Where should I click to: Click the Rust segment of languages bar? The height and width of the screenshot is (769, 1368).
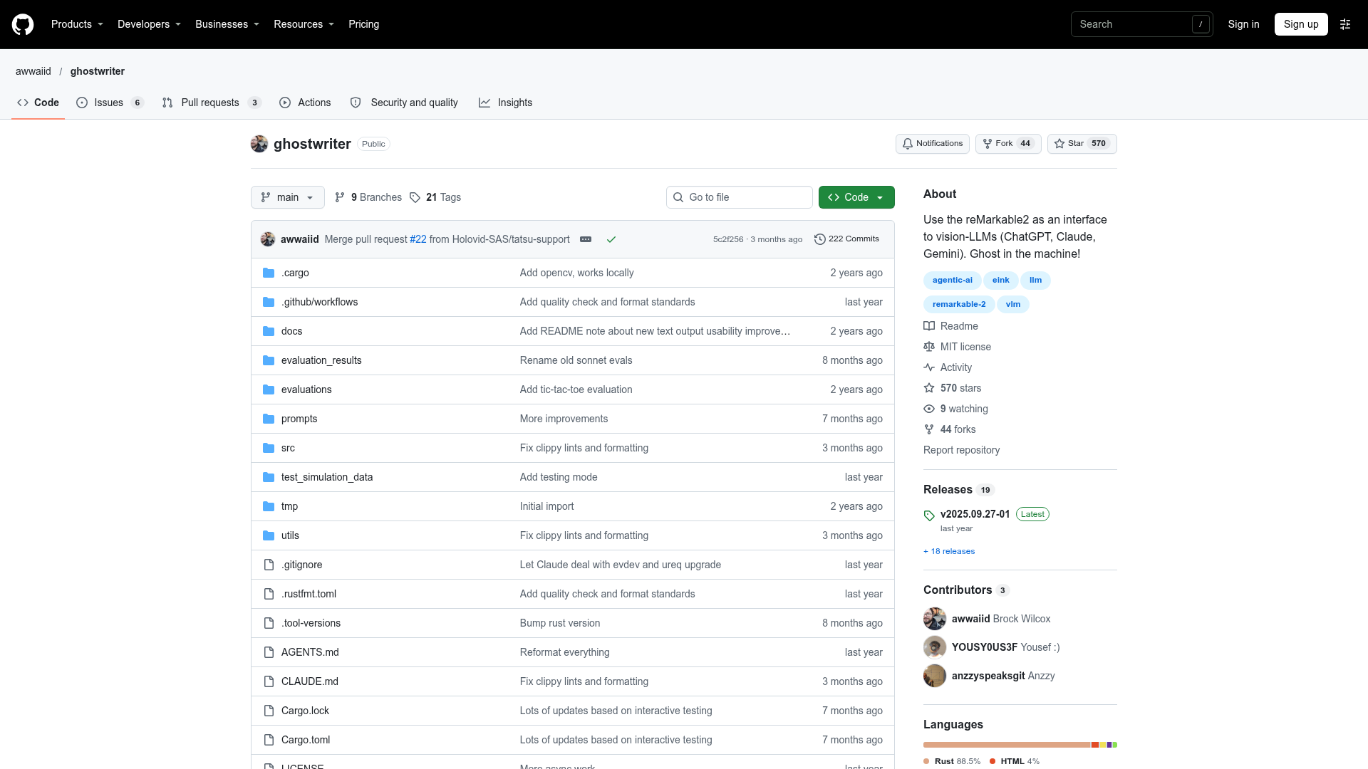click(x=1007, y=745)
